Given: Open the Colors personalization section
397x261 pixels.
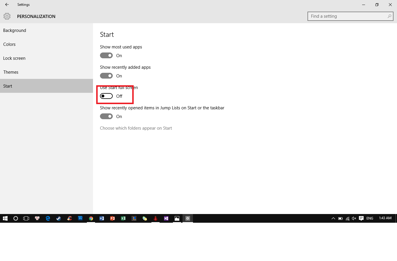Looking at the screenshot, I should (x=47, y=44).
